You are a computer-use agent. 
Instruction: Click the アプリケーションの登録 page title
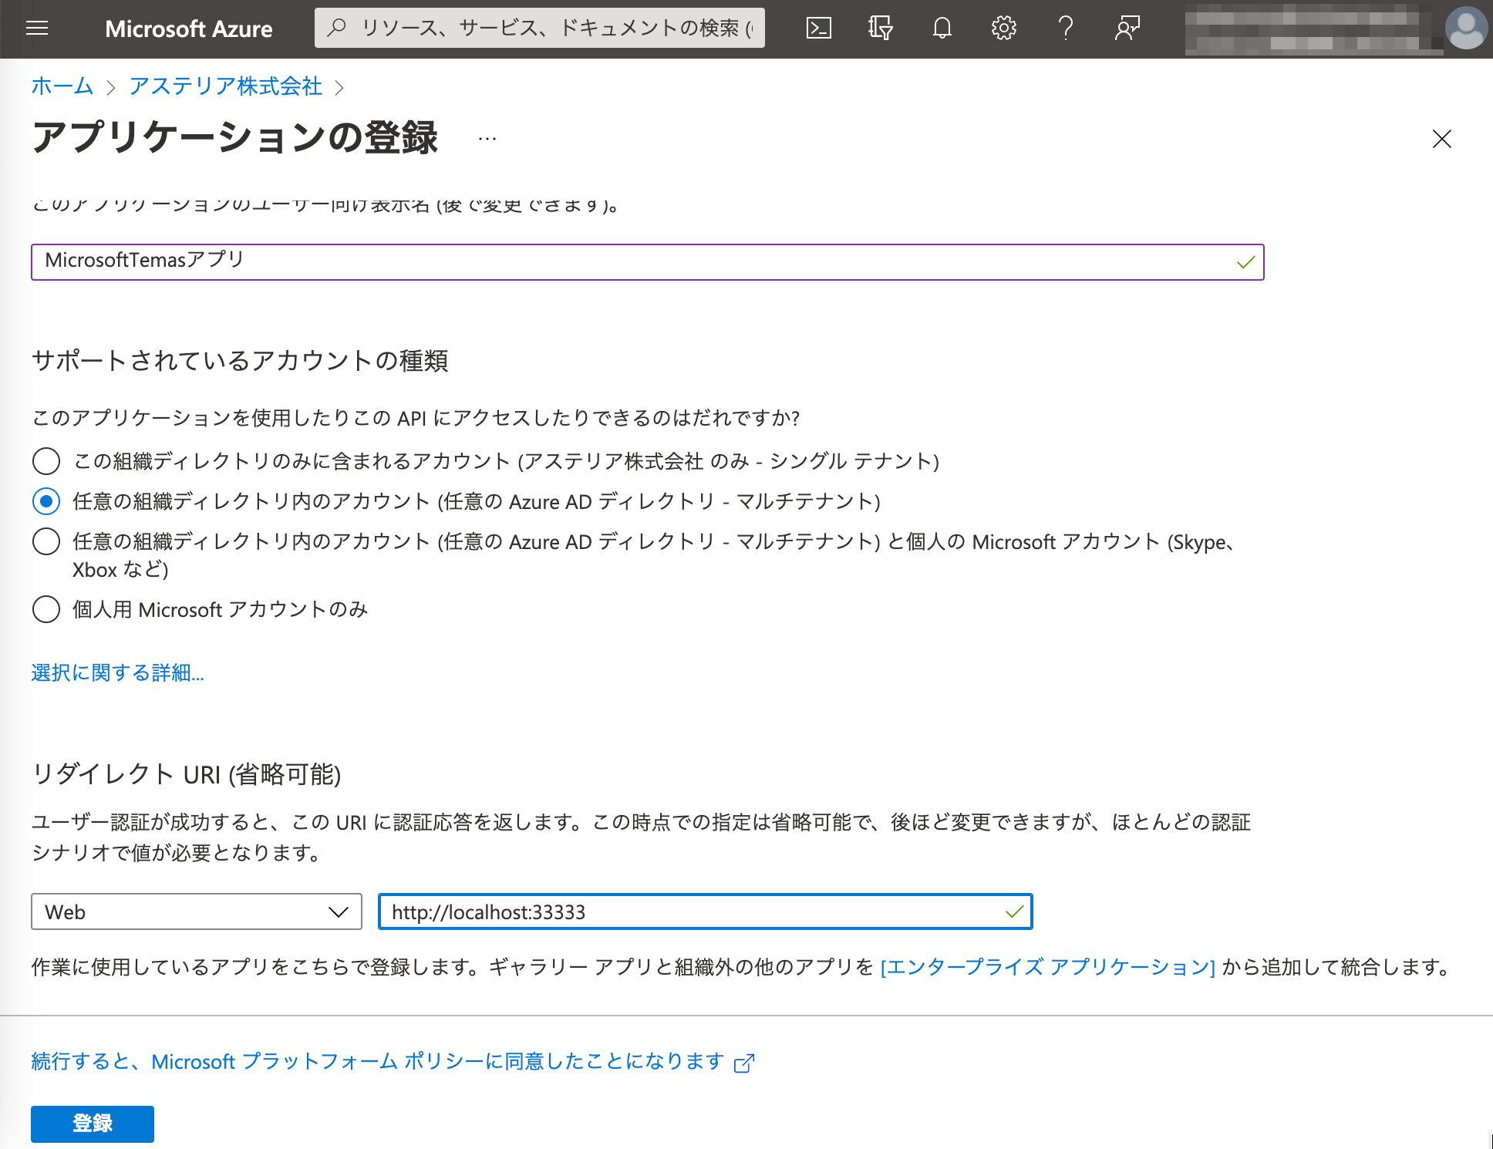[x=234, y=138]
